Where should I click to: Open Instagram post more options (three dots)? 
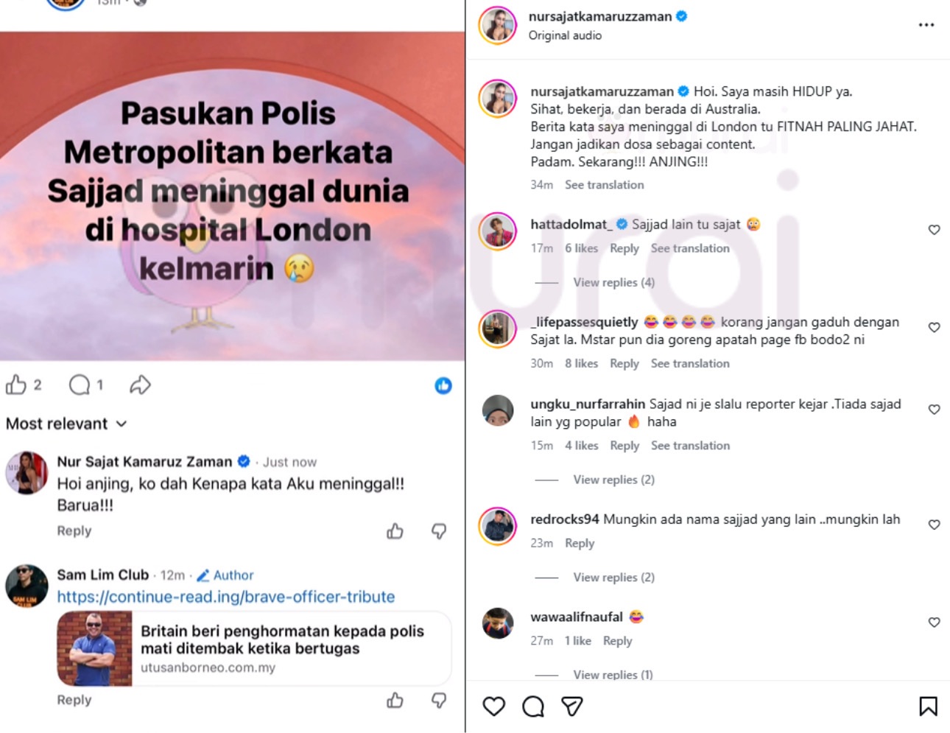(x=926, y=25)
